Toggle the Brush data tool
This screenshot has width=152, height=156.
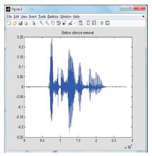click(70, 23)
